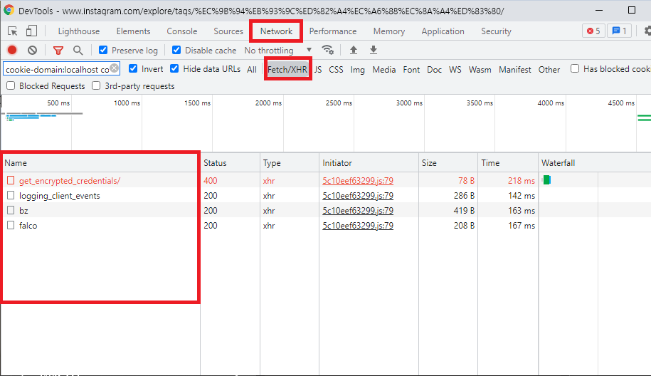Filter requests by Font
Image resolution: width=651 pixels, height=376 pixels.
pos(411,69)
